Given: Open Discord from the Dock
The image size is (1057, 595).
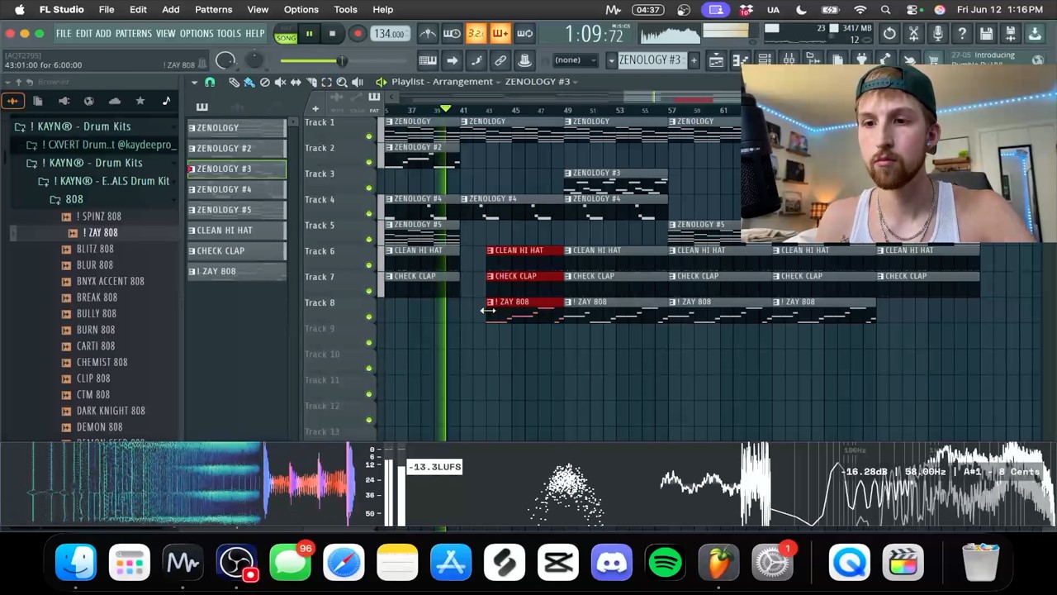Looking at the screenshot, I should point(612,563).
